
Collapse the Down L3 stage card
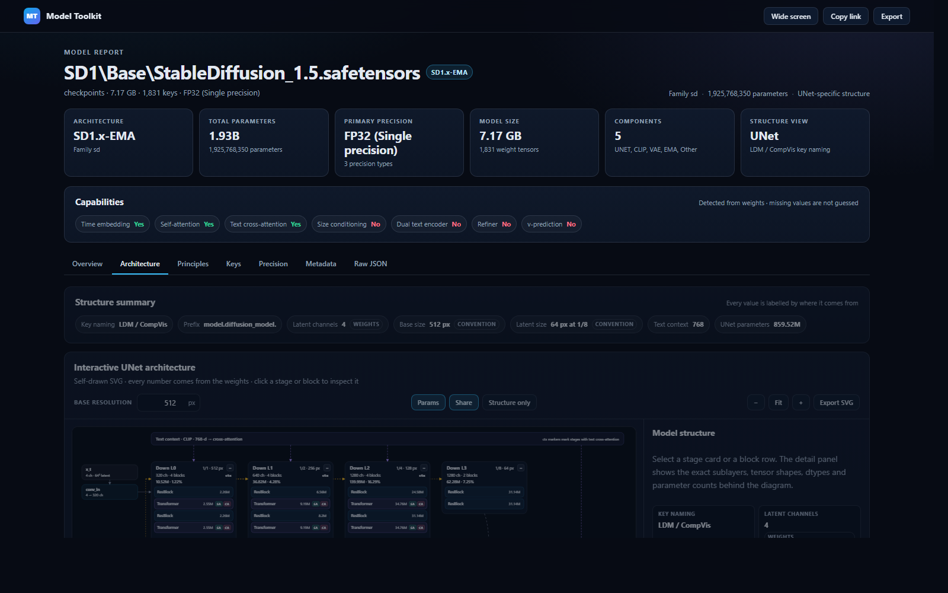(x=521, y=468)
